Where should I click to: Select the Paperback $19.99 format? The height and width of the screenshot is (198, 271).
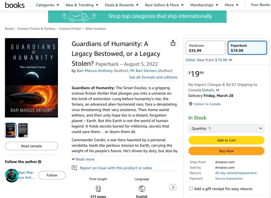247,48
